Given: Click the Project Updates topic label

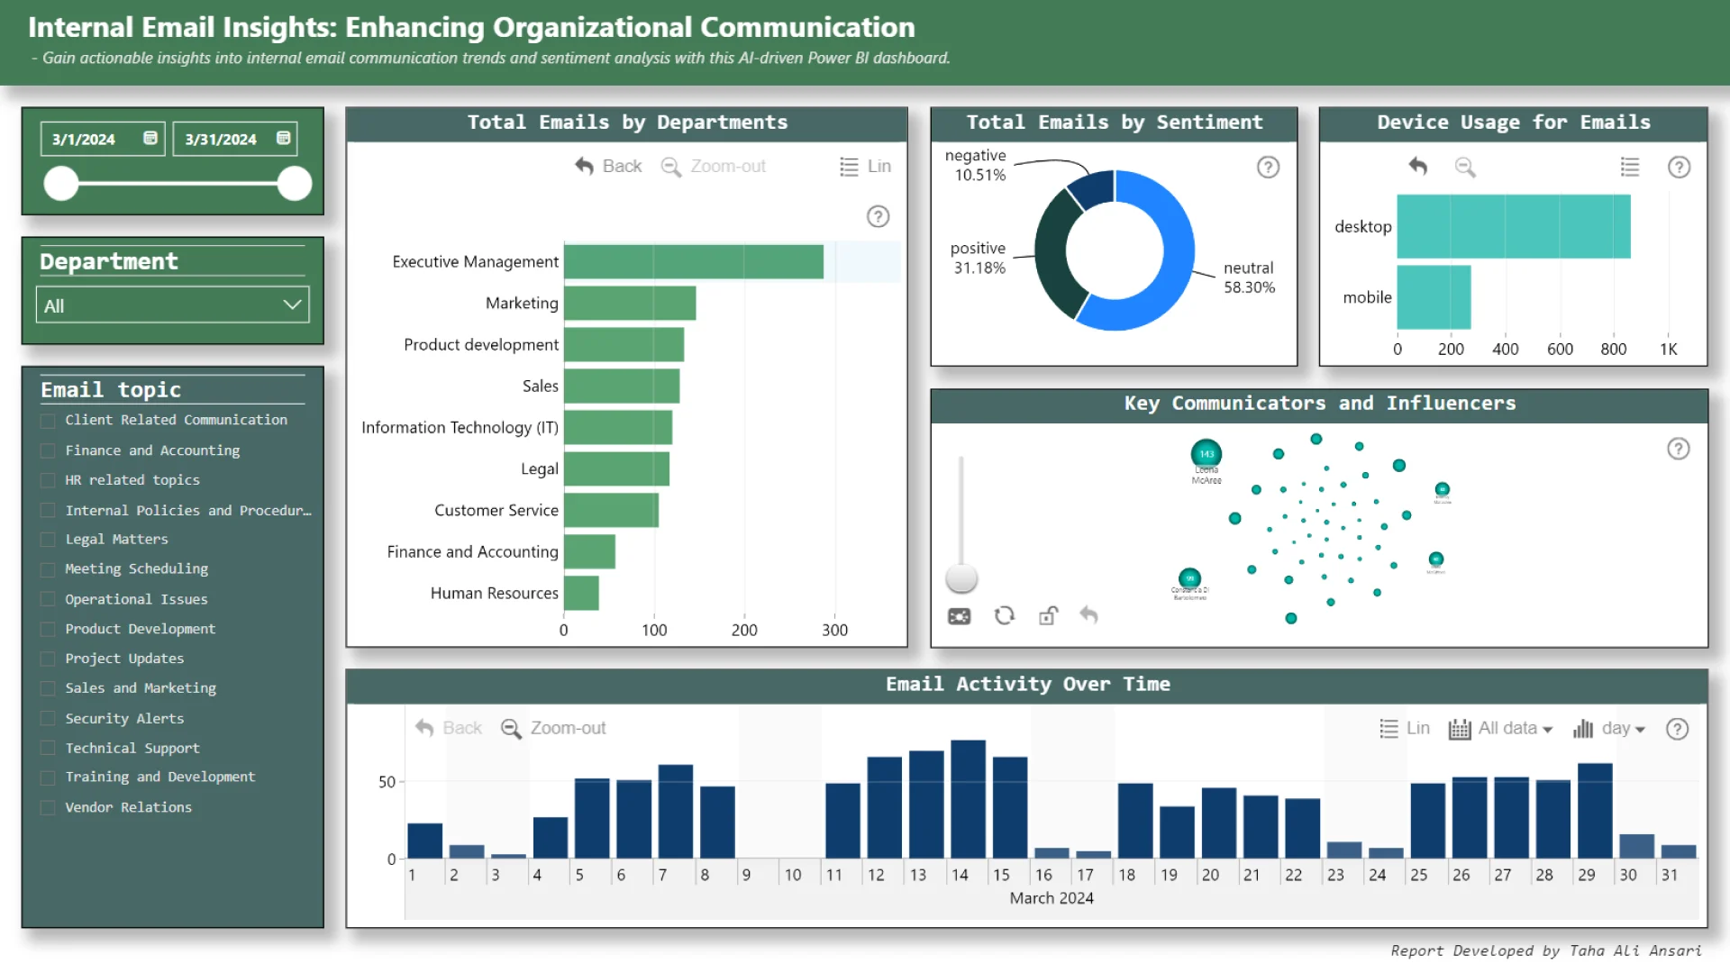Looking at the screenshot, I should pyautogui.click(x=124, y=659).
